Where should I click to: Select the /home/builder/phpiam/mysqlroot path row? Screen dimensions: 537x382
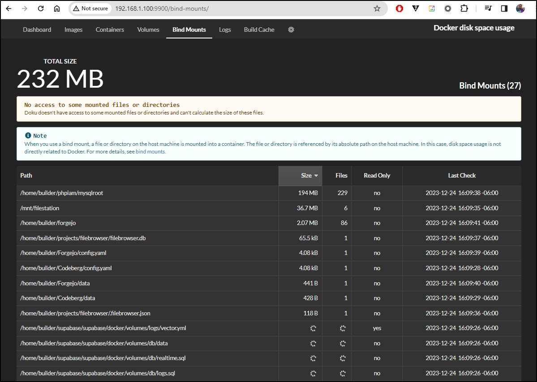(269, 193)
